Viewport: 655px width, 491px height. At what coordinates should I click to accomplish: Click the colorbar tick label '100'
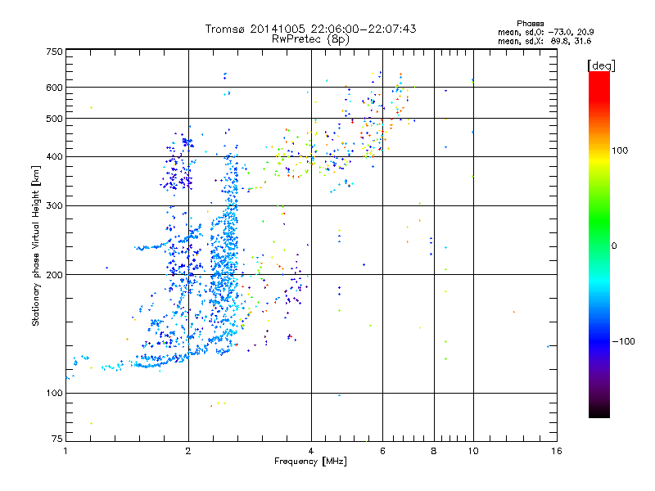tap(620, 151)
